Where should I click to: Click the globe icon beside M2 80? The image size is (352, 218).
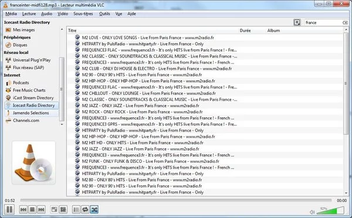[77, 179]
